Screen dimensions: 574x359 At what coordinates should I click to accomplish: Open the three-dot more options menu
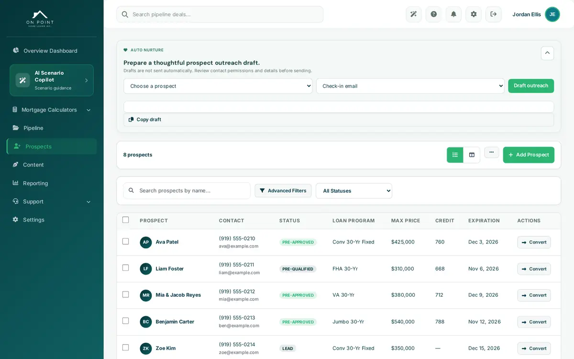coord(491,152)
